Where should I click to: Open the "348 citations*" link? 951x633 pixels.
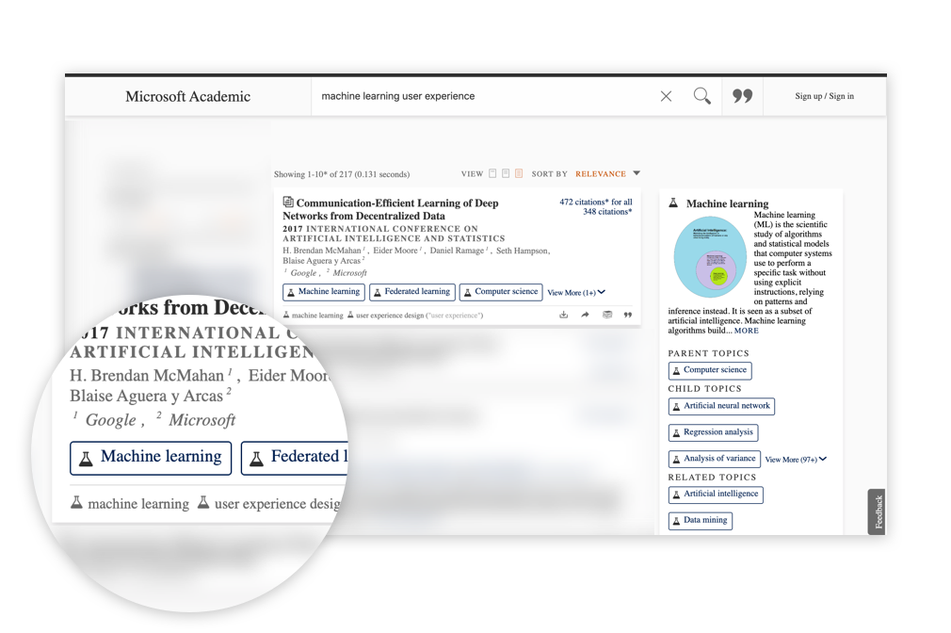coord(607,212)
